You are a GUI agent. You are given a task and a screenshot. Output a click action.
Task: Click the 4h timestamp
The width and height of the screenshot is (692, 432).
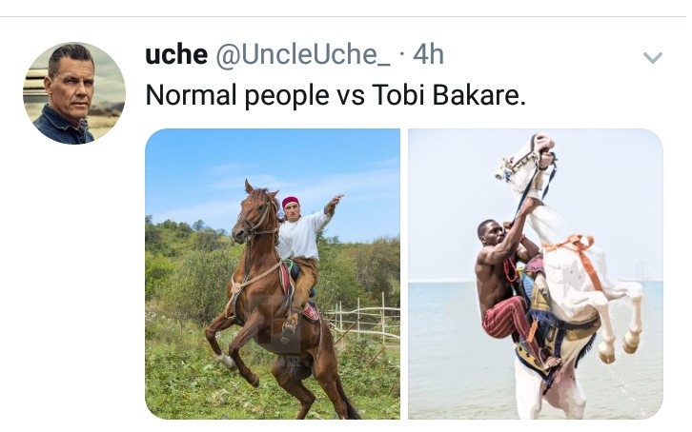click(428, 54)
